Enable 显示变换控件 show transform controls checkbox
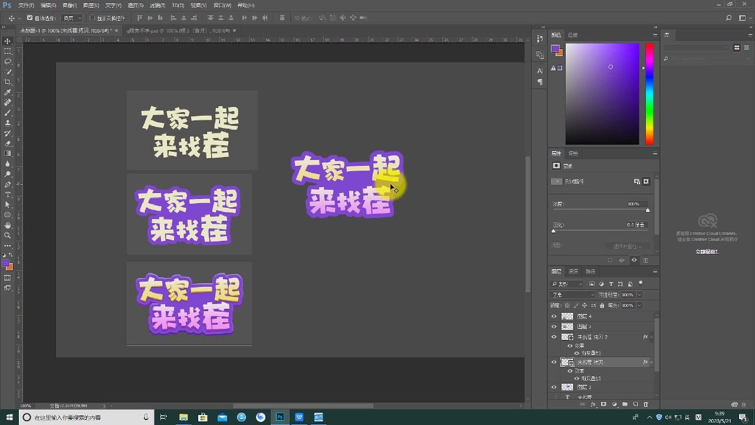This screenshot has height=425, width=755. click(x=92, y=18)
